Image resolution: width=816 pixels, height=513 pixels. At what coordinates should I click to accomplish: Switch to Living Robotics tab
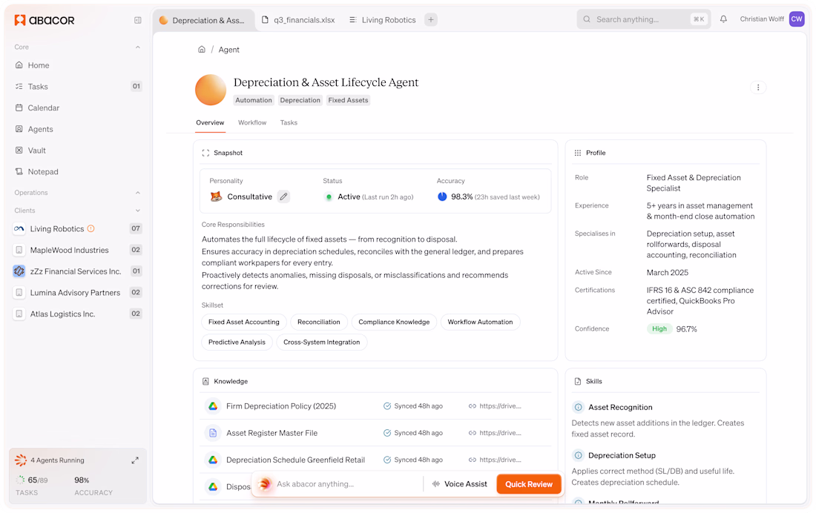coord(383,20)
